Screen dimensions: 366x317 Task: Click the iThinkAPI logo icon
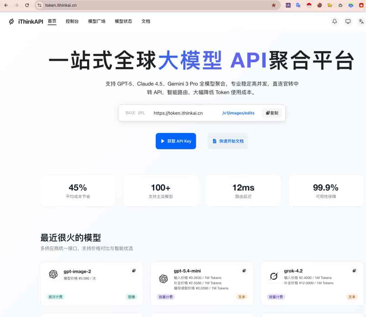tap(11, 21)
